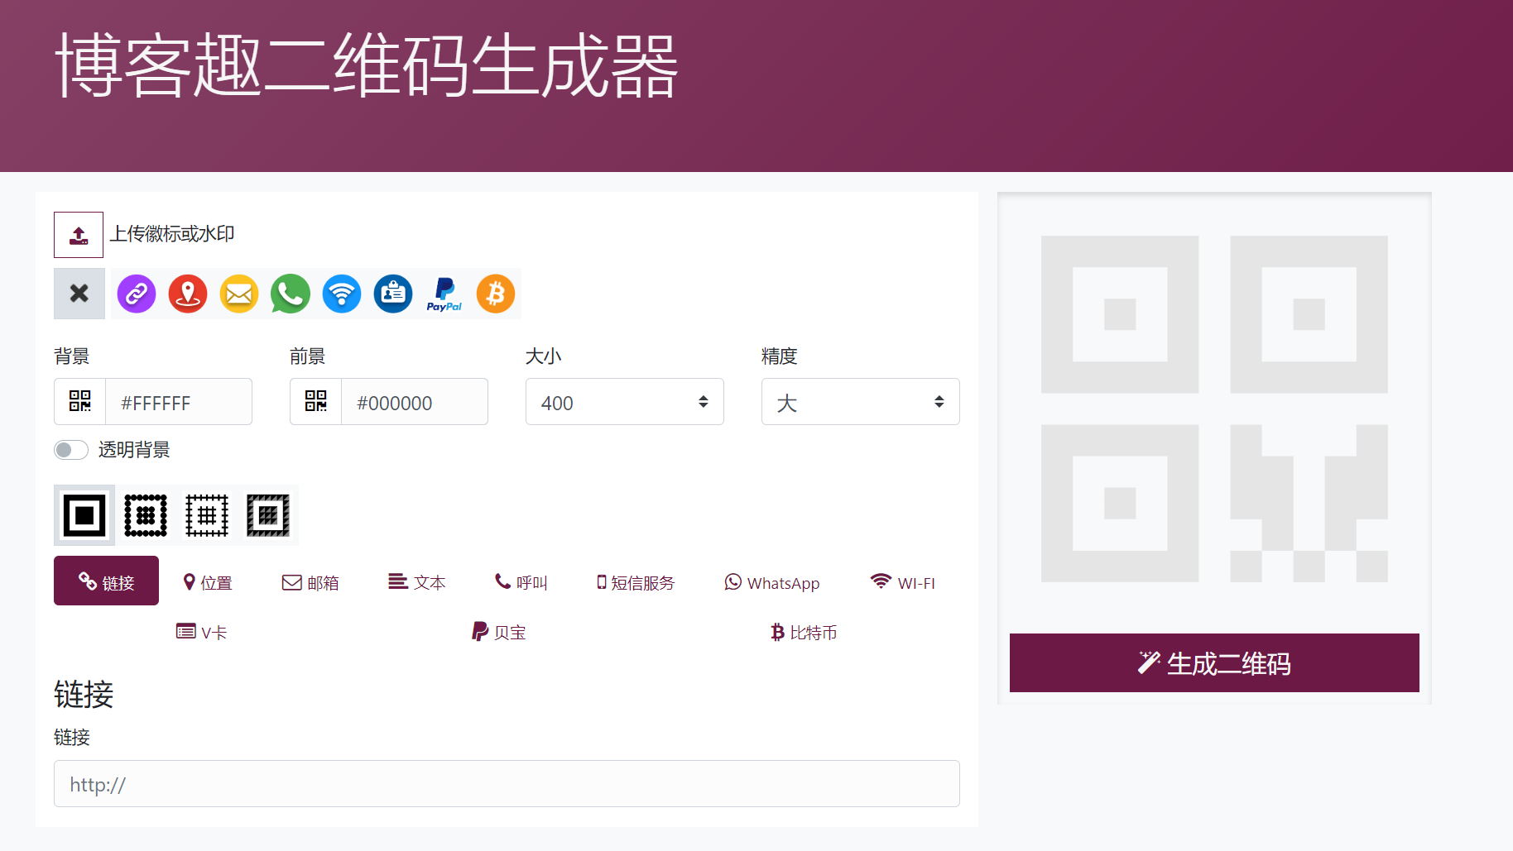Select the red map pin logo icon
Viewport: 1513px width, 851px height.
click(188, 294)
